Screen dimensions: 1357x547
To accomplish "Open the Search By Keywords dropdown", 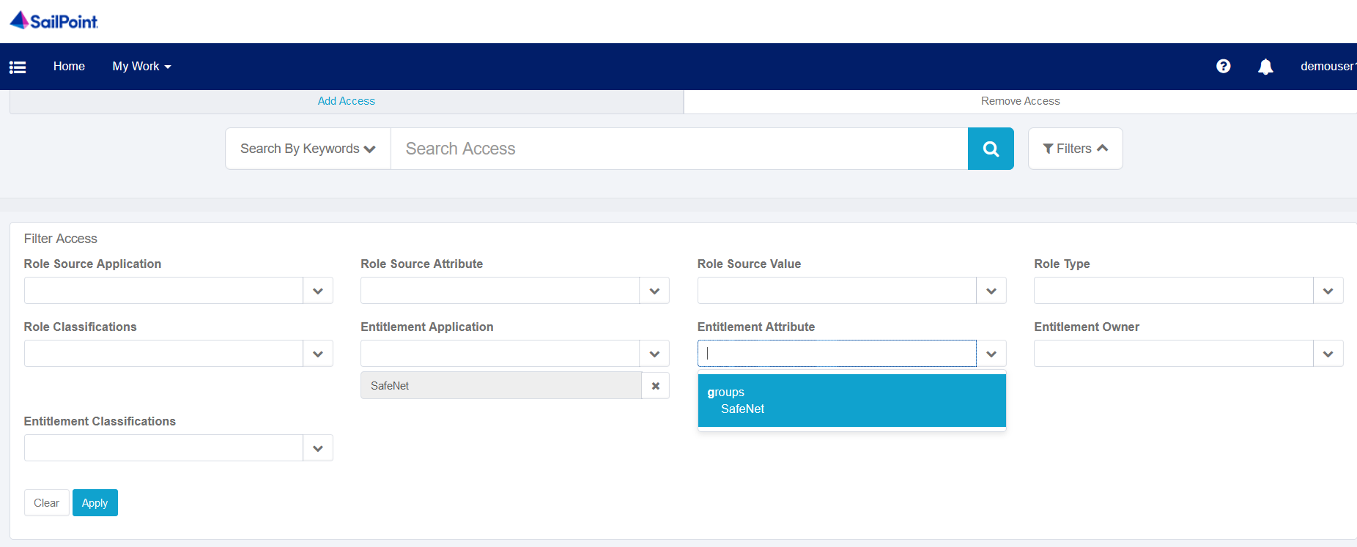I will [308, 149].
